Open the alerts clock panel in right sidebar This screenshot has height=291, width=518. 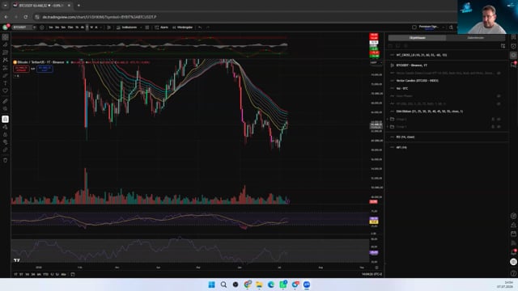(x=513, y=46)
